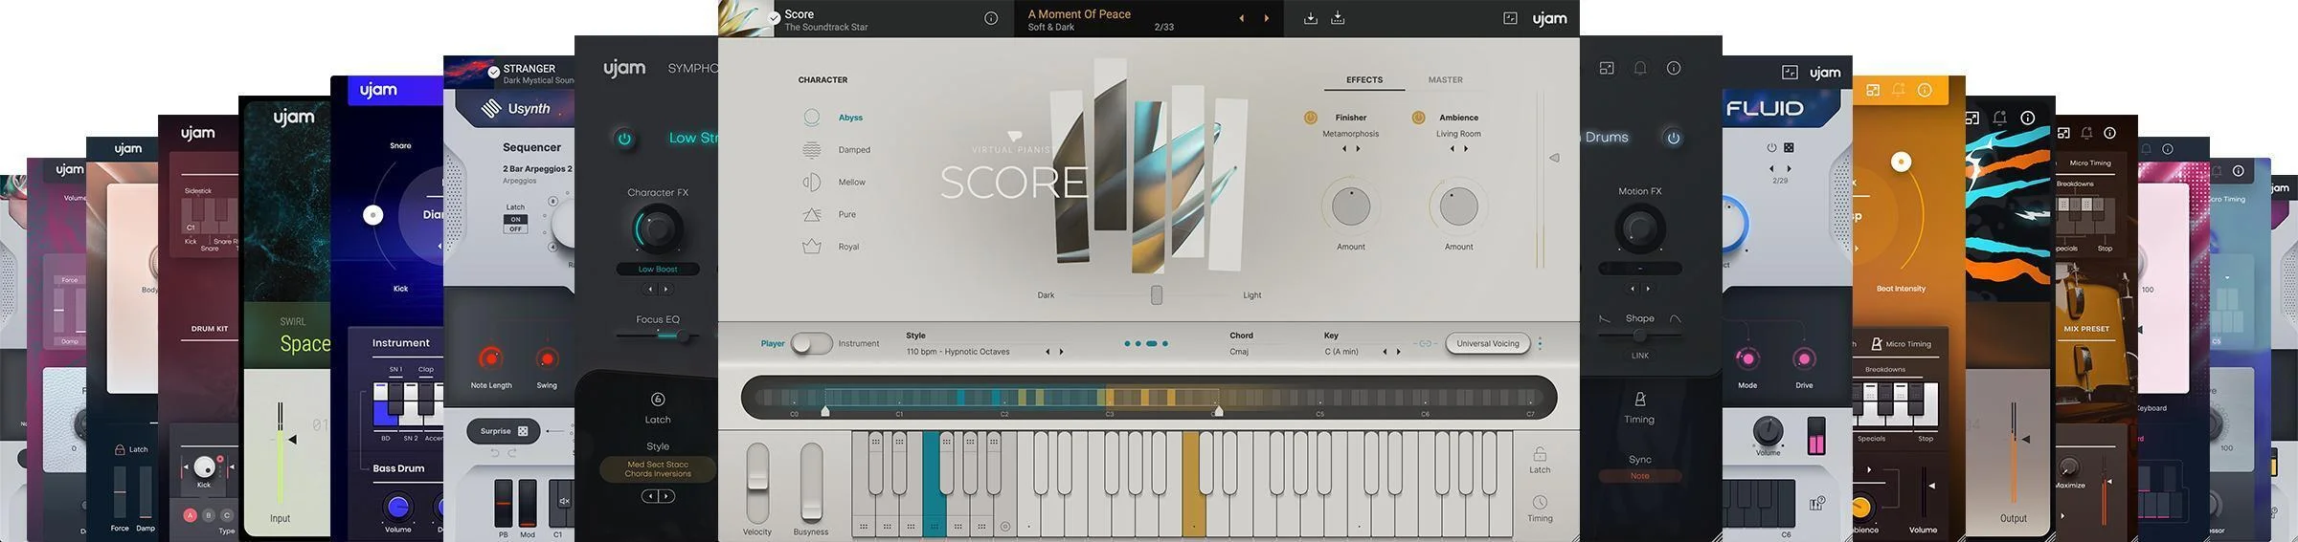Toggle the Player/Instrument switch
The width and height of the screenshot is (2298, 542).
pos(811,343)
